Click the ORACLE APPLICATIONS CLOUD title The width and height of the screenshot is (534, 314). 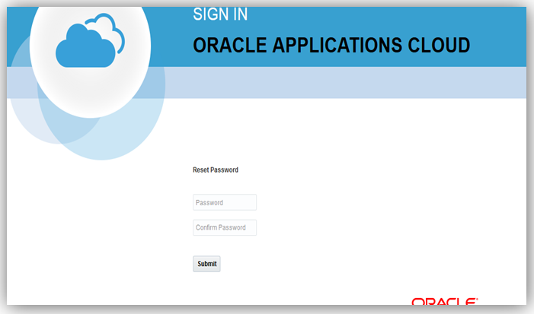(x=331, y=45)
